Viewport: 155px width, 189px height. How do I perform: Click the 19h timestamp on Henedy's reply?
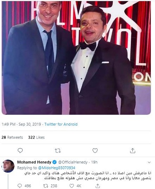(x=94, y=162)
